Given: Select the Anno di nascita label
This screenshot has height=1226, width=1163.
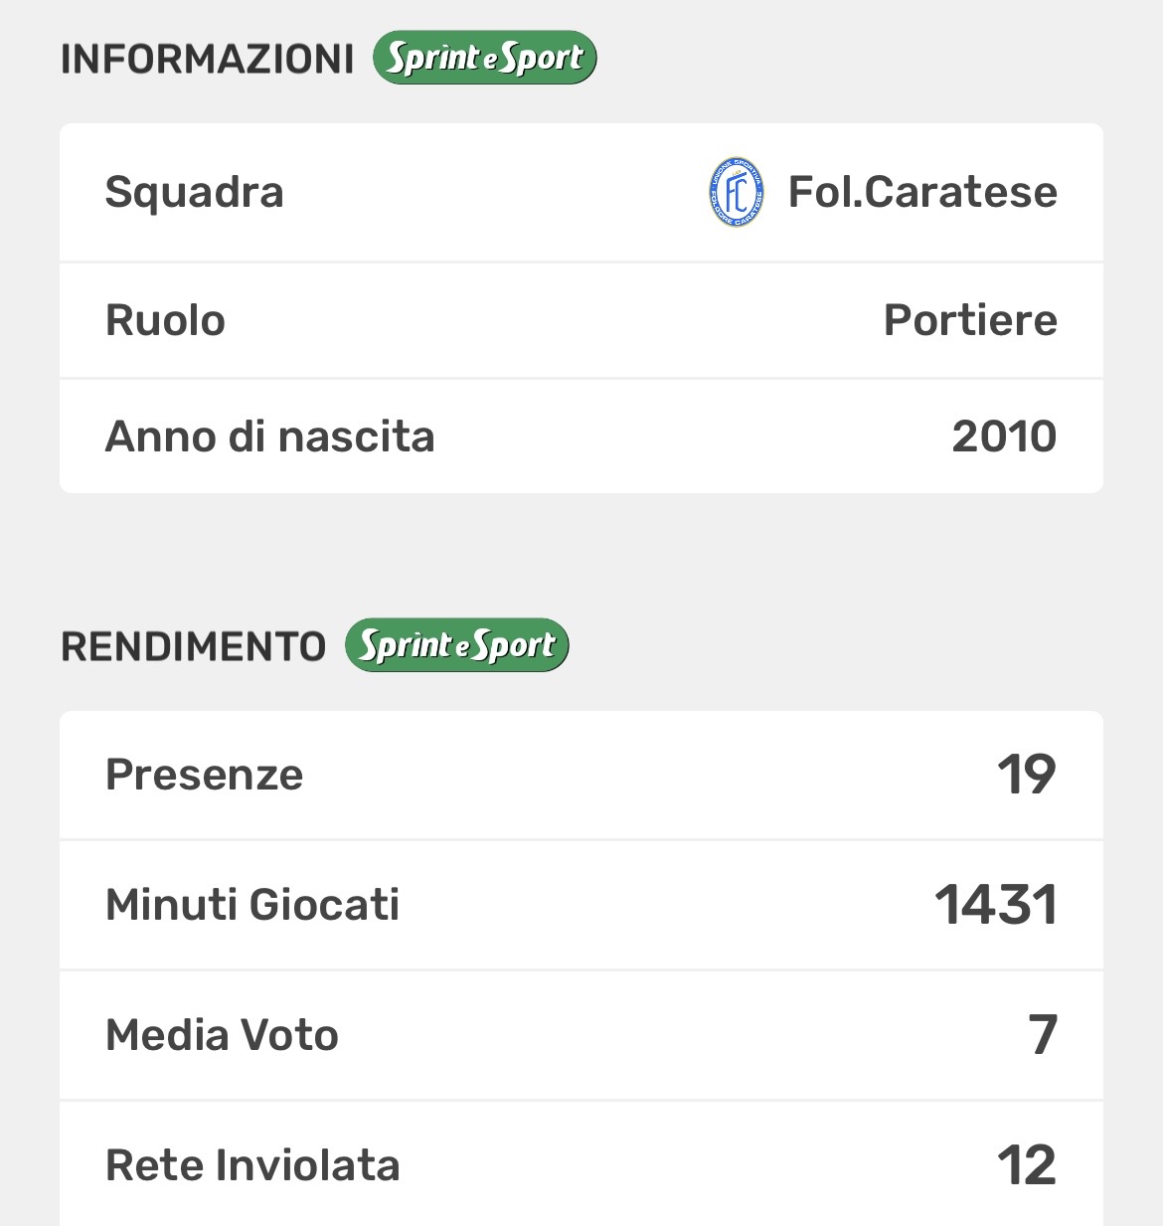Looking at the screenshot, I should (269, 437).
